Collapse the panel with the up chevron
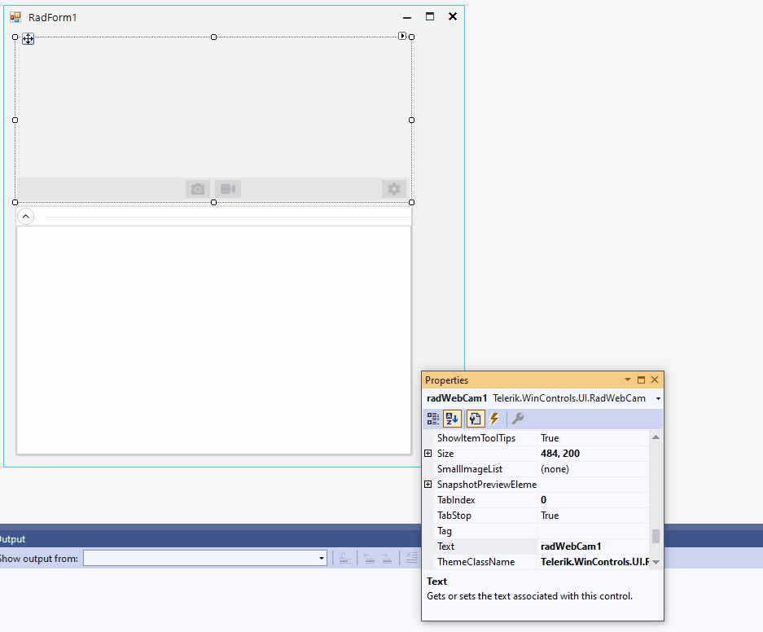Screen dimensions: 763x632 [x=26, y=216]
